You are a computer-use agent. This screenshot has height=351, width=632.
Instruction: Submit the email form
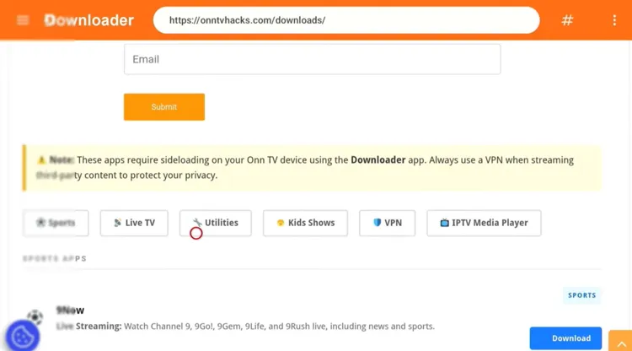(164, 107)
